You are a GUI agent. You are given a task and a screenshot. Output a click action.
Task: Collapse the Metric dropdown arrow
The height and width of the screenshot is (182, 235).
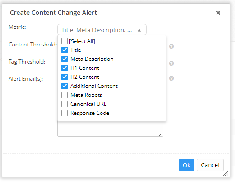point(139,30)
